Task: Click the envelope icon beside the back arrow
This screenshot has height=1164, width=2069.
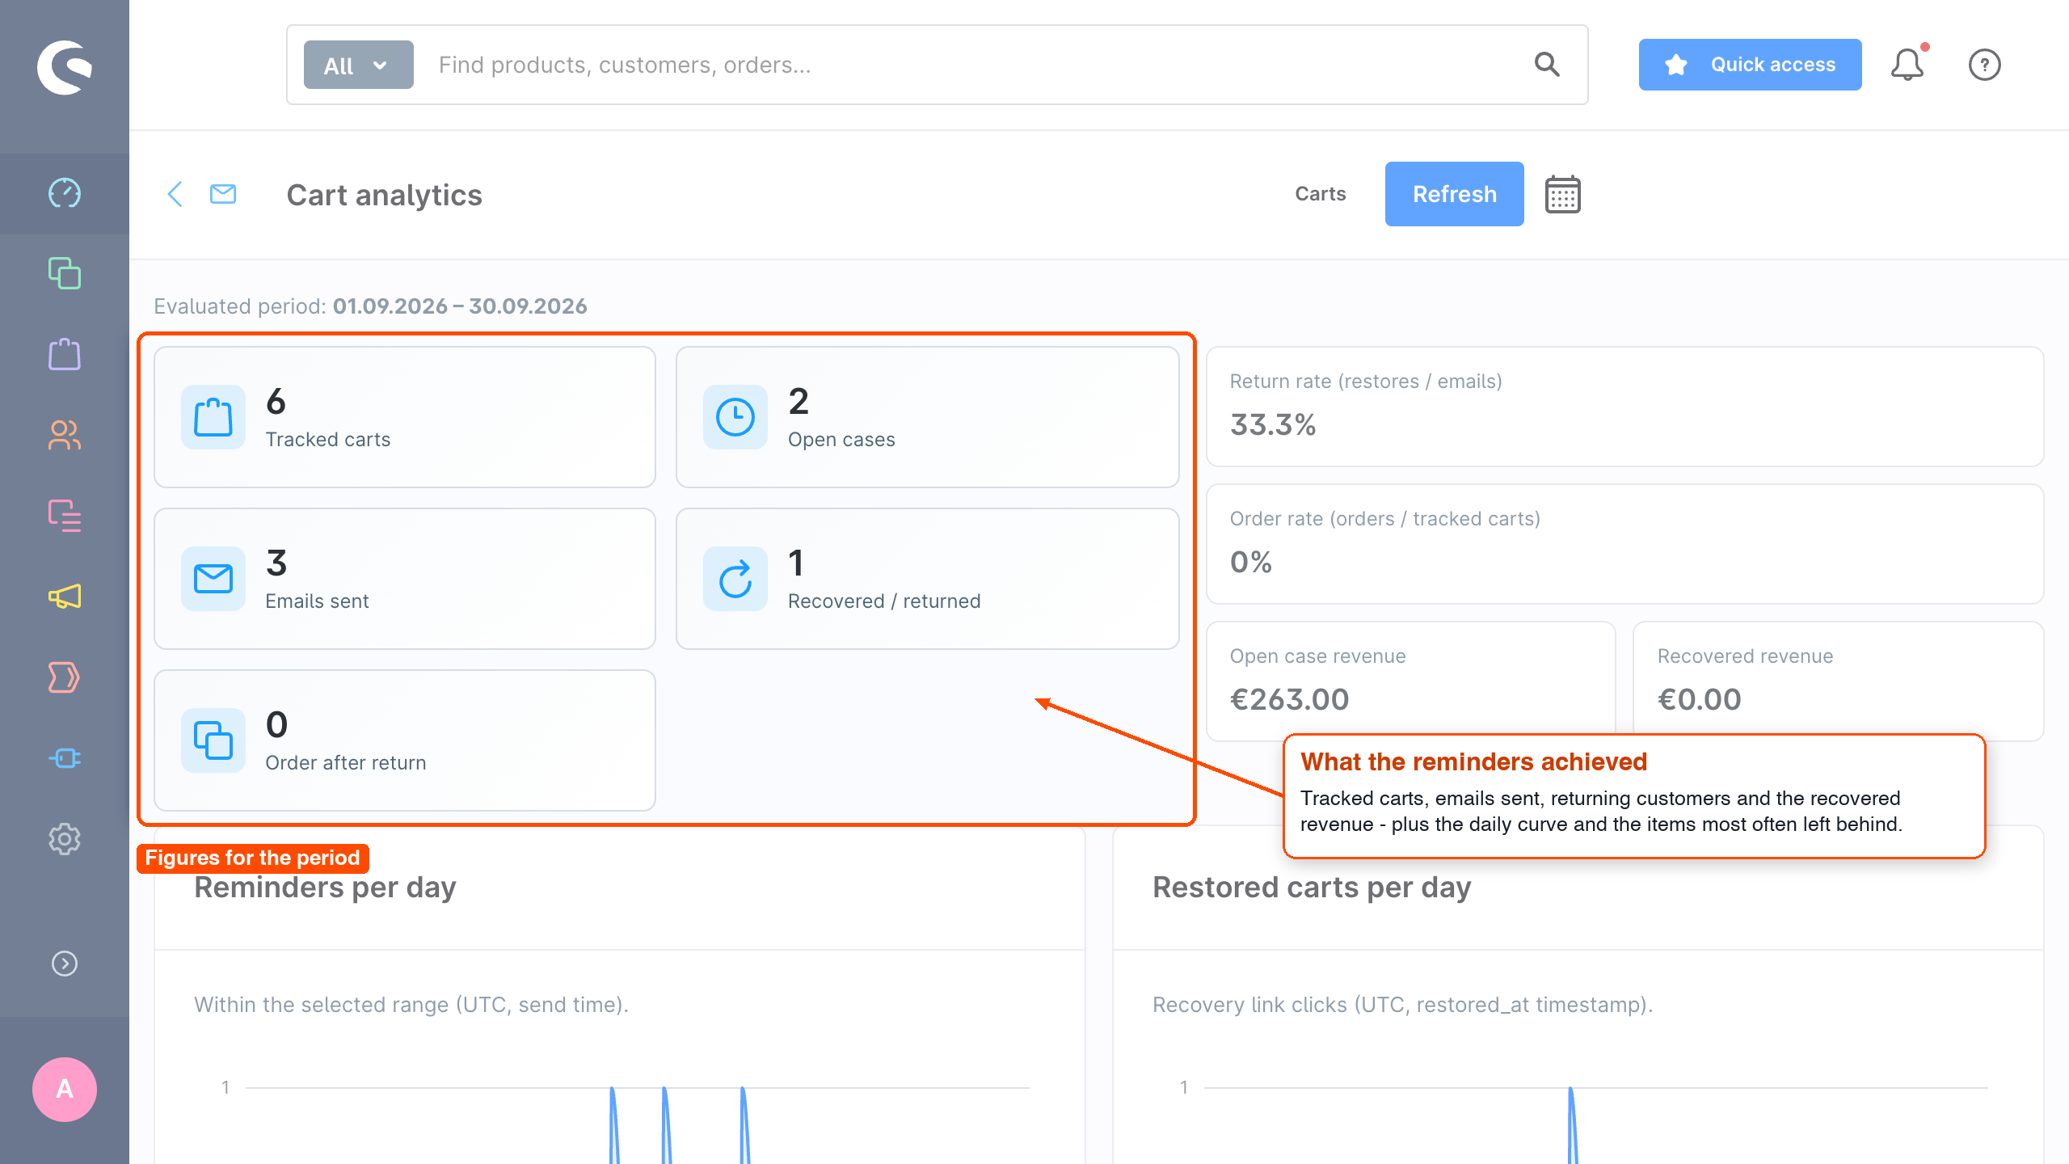Action: coord(223,194)
